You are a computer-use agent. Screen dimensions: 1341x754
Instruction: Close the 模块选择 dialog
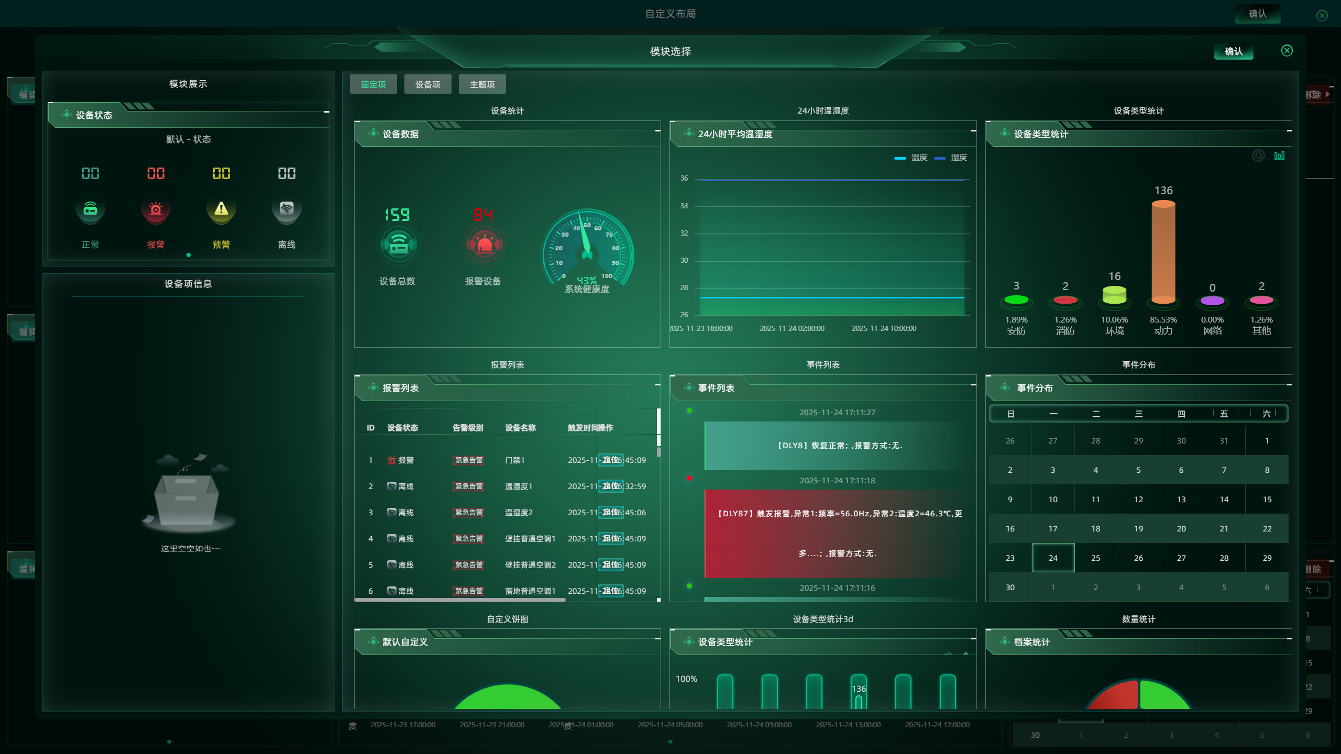(x=1287, y=51)
